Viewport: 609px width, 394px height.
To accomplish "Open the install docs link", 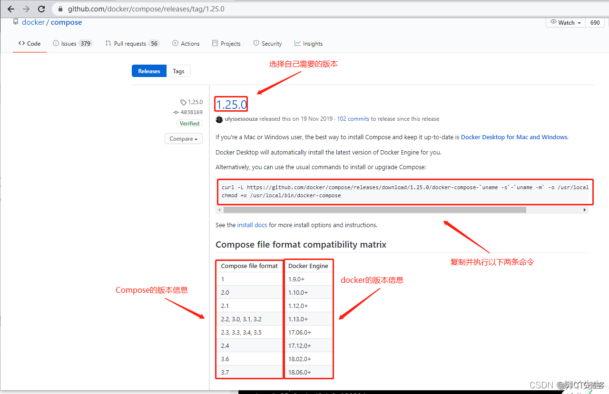I will 252,225.
